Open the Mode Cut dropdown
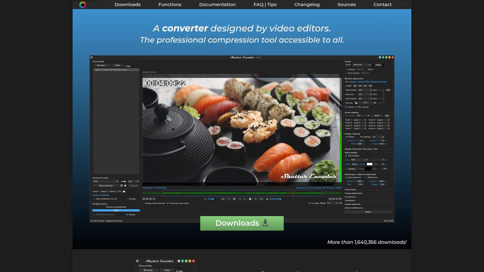The width and height of the screenshot is (484, 272). point(332,203)
